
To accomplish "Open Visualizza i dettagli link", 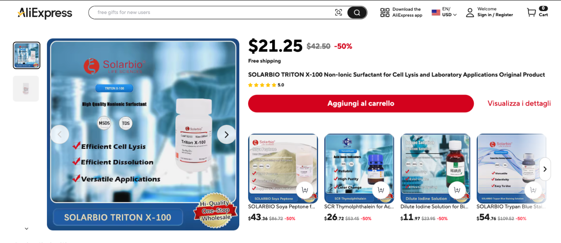I will 519,103.
